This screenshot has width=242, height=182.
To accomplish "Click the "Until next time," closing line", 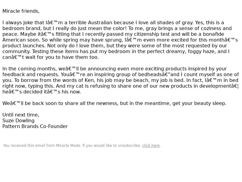I will (x=21, y=115).
